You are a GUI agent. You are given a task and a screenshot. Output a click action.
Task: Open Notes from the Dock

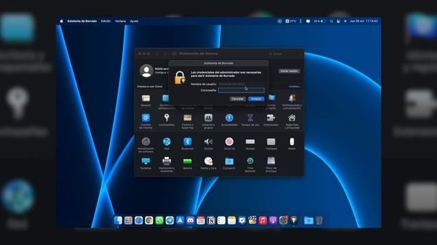coord(231,220)
